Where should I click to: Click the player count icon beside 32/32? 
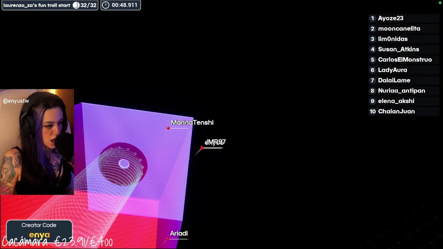point(76,5)
